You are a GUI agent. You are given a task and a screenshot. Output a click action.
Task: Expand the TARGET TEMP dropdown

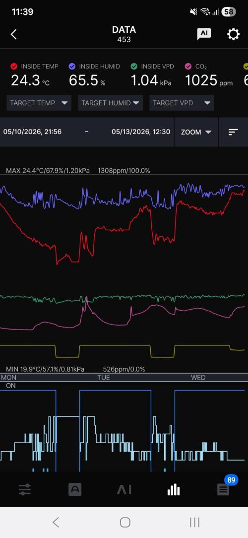point(39,103)
